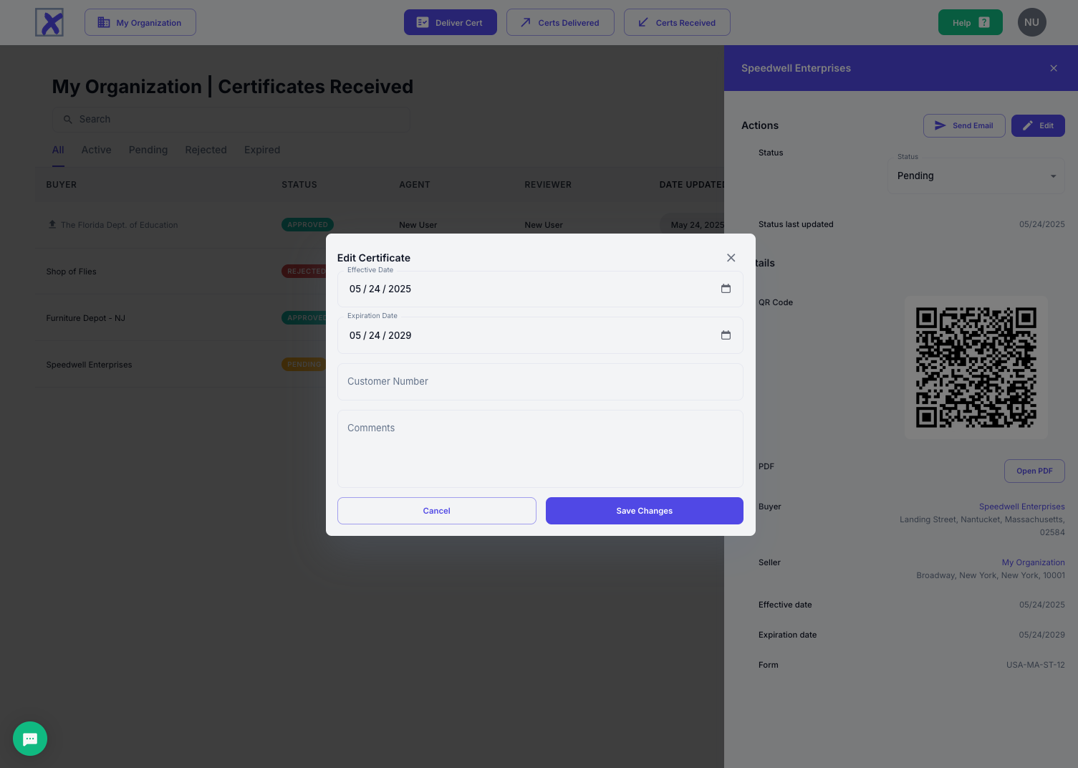Open the My Organization menu
1078x768 pixels.
pyautogui.click(x=140, y=22)
